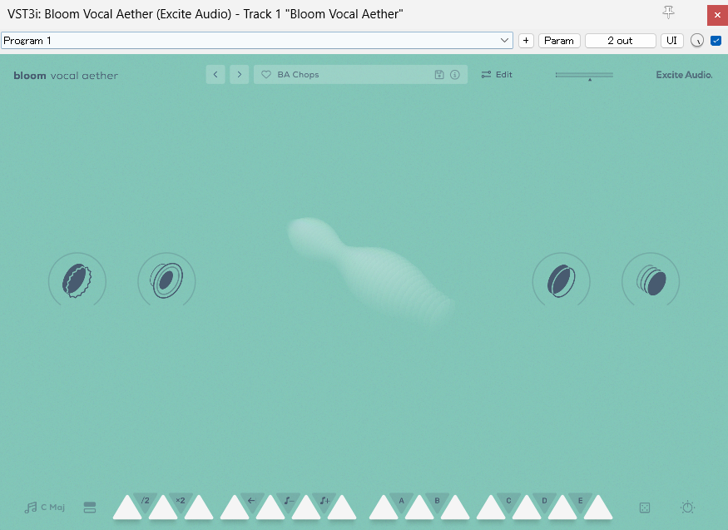
Task: Toggle the UI button
Action: click(x=671, y=41)
